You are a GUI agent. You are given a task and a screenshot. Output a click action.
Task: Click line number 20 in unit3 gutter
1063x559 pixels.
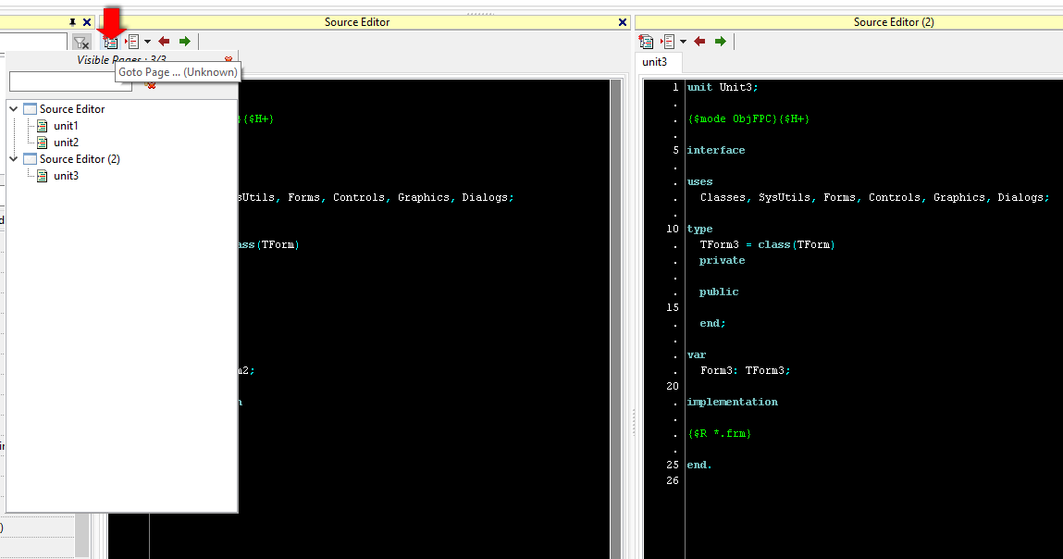click(x=672, y=386)
